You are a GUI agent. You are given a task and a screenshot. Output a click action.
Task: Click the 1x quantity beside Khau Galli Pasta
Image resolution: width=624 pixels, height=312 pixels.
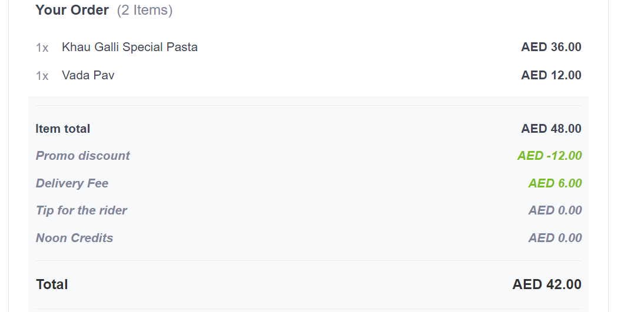(42, 48)
